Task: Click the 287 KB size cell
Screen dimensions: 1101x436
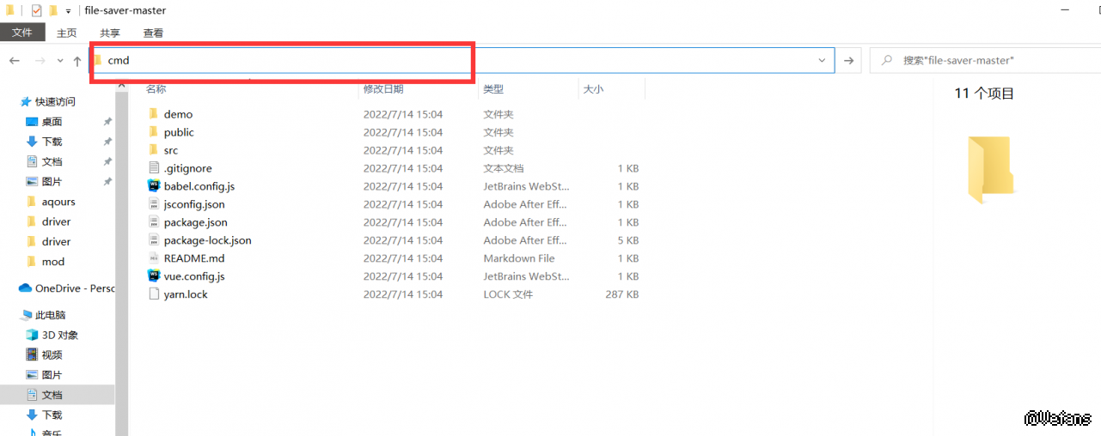Action: 621,294
